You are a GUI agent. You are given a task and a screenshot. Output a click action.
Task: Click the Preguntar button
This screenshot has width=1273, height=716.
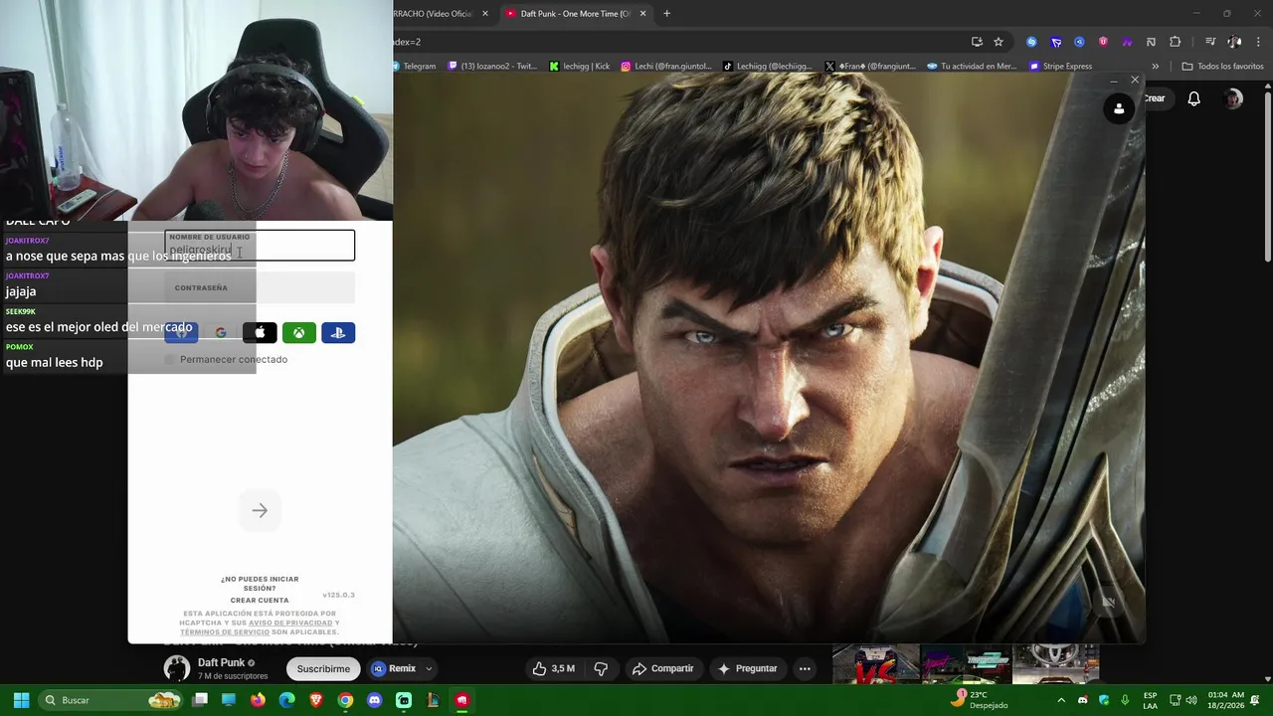pyautogui.click(x=747, y=669)
